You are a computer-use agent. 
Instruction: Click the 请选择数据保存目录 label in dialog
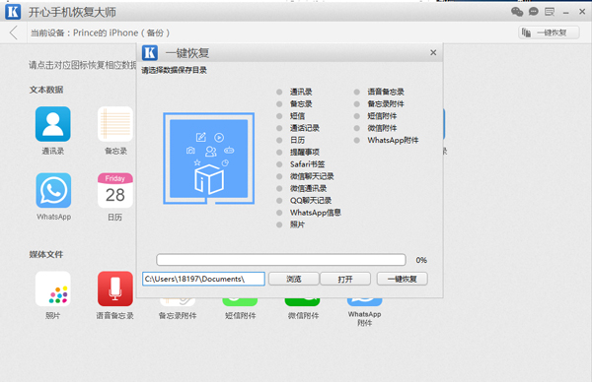(x=174, y=70)
